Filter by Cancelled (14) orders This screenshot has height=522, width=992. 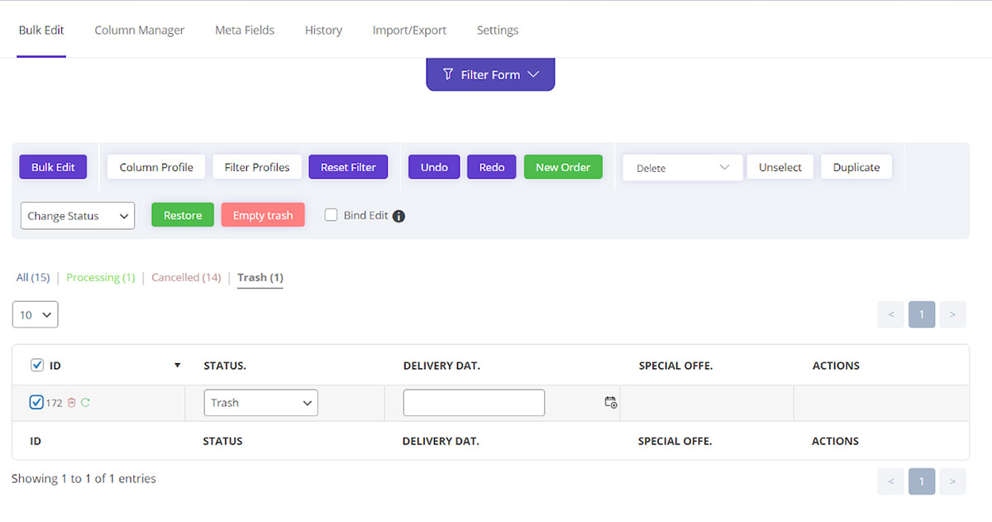pos(186,277)
